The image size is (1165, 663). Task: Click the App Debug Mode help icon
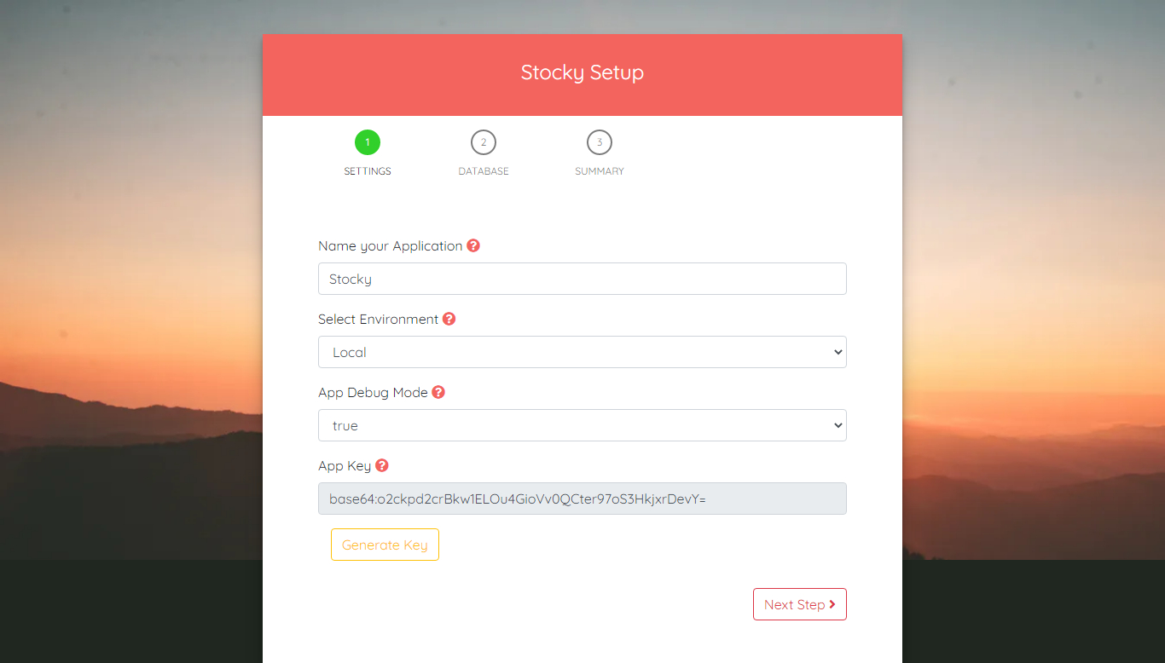(438, 392)
